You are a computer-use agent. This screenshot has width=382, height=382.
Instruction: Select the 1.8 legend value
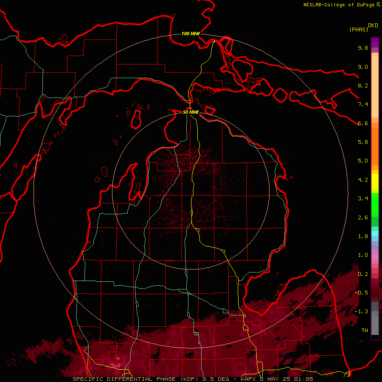(x=363, y=236)
